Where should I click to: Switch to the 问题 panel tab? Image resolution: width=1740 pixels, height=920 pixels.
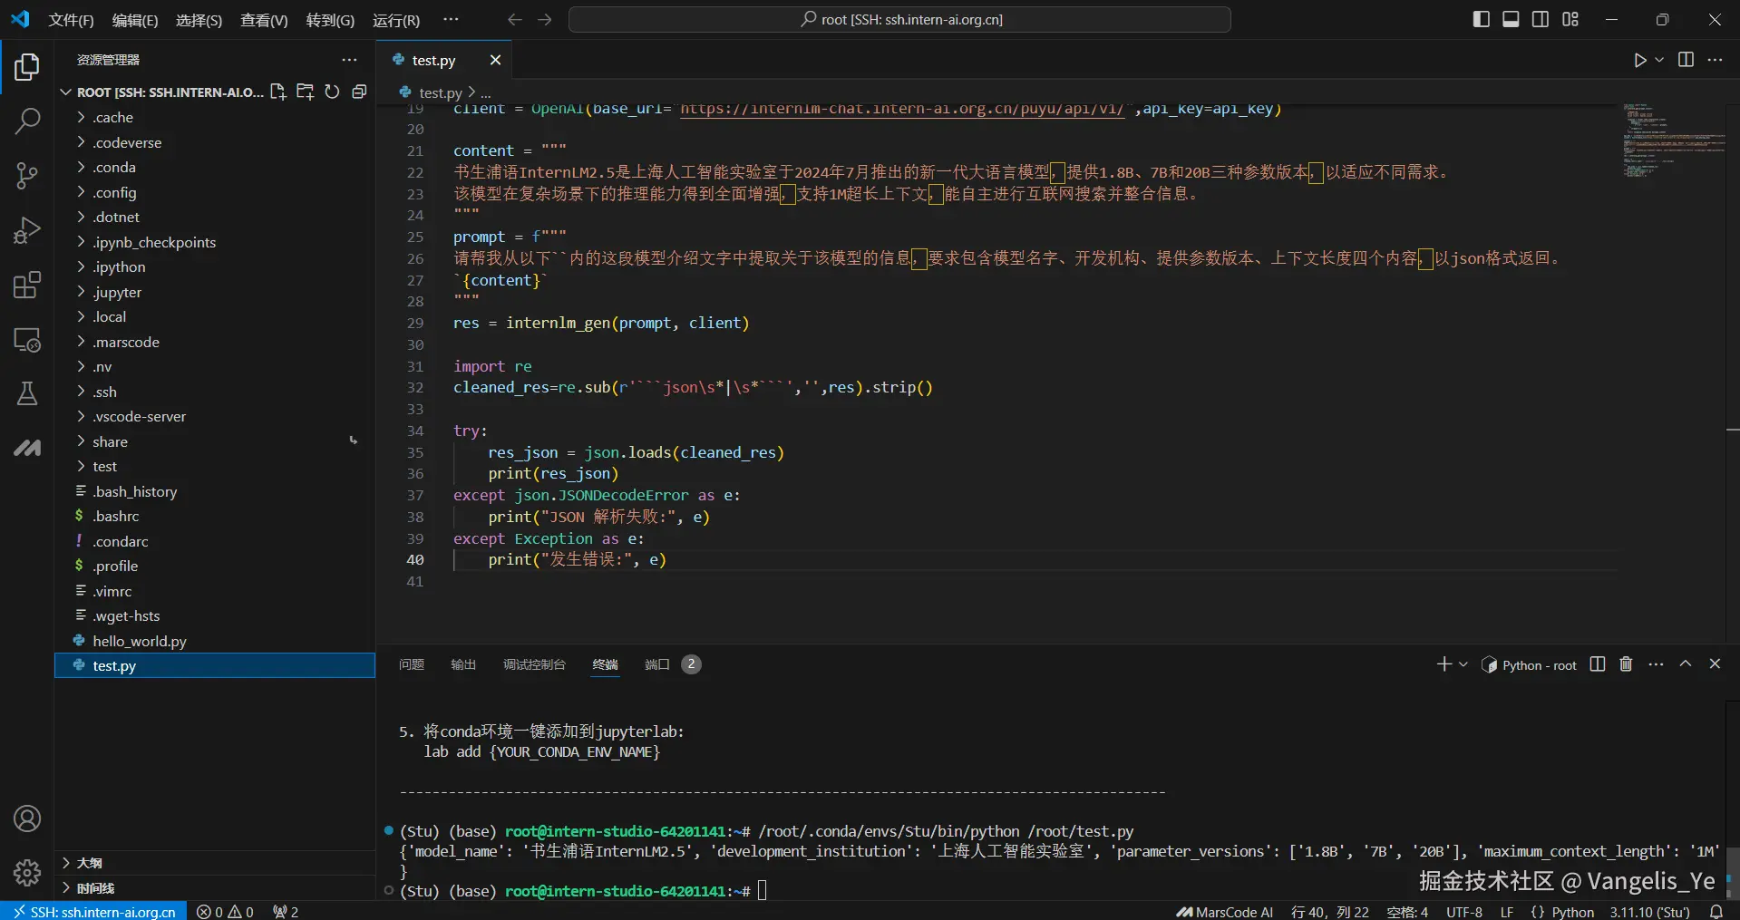pyautogui.click(x=412, y=664)
